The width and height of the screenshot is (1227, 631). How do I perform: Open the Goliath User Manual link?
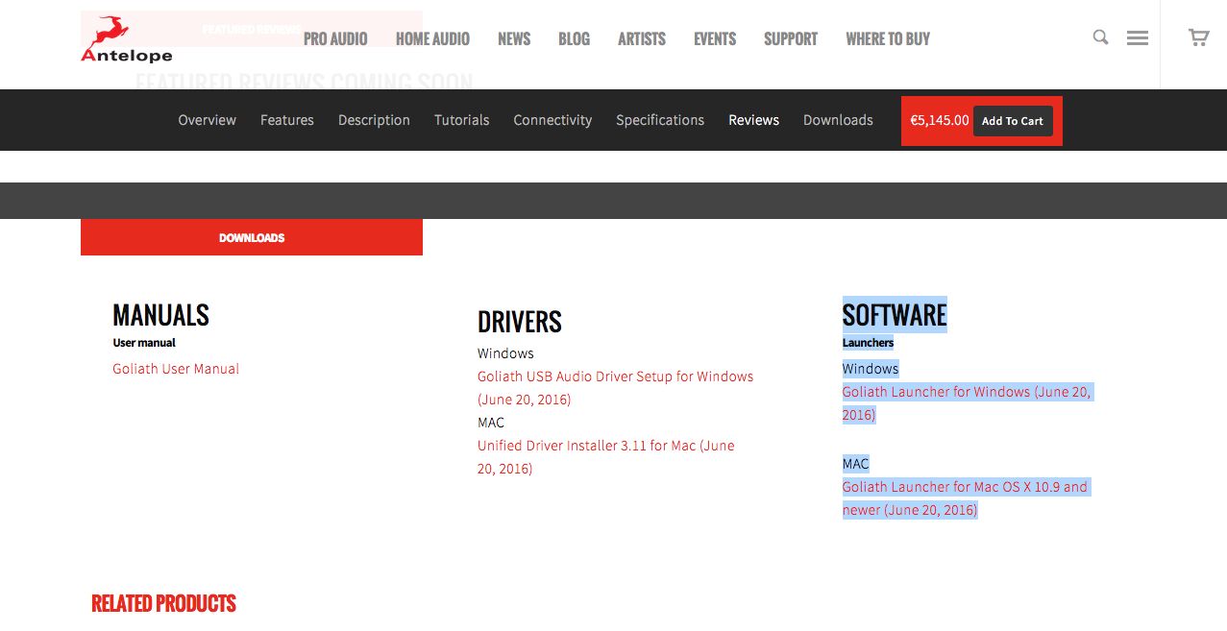[x=176, y=369]
